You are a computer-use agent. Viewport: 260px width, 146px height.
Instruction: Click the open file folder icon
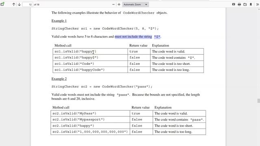click(245, 4)
